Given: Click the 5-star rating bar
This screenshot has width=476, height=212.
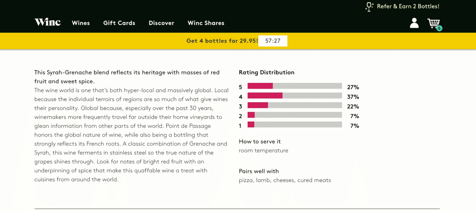Looking at the screenshot, I should pos(295,86).
